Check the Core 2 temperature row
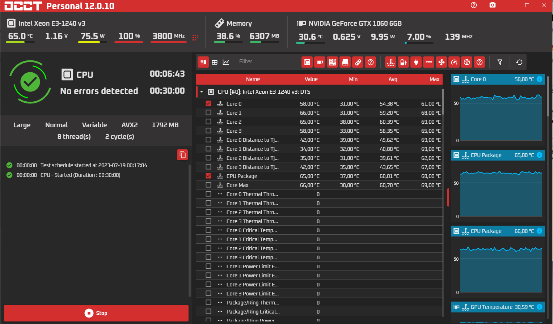 (208, 121)
